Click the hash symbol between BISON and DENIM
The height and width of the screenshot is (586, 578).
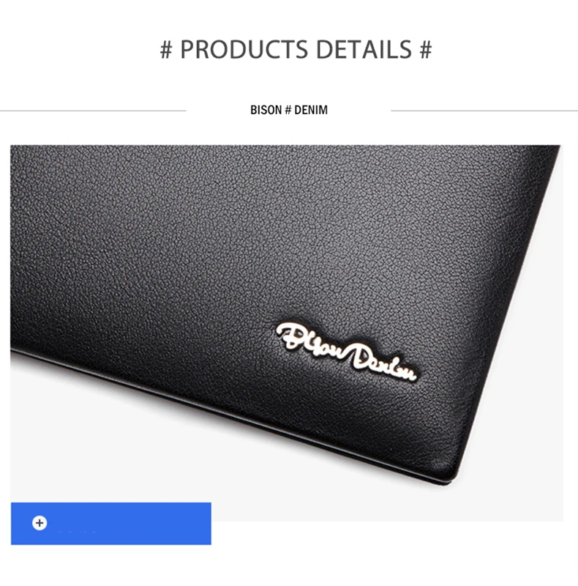(288, 110)
